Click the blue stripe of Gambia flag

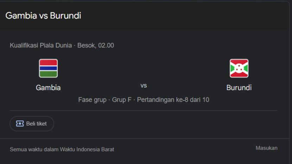pyautogui.click(x=48, y=68)
